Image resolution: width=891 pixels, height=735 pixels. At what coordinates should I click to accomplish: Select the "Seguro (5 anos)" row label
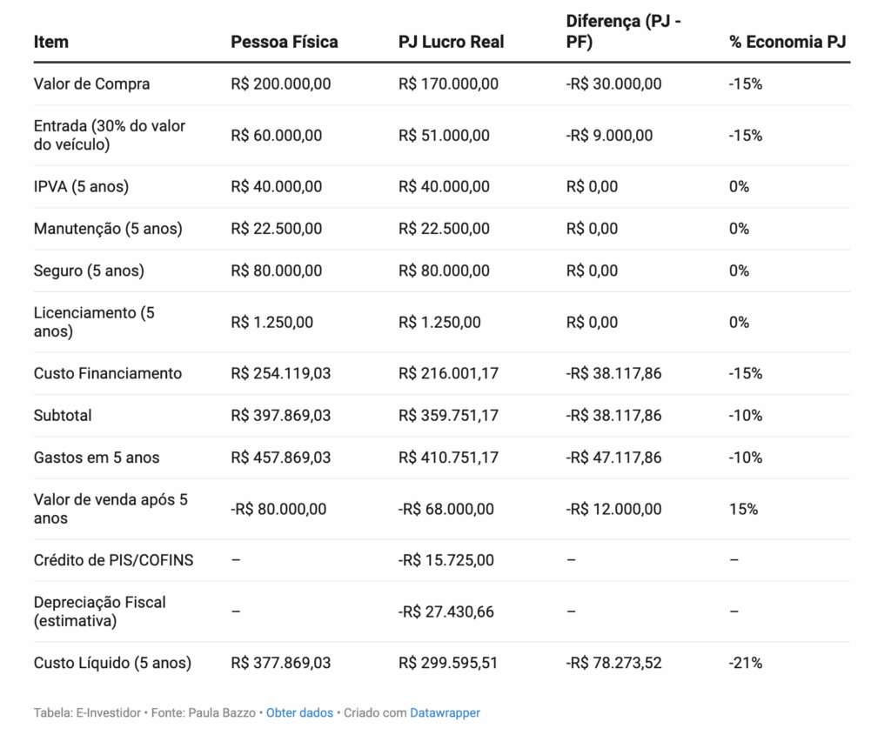[x=89, y=271]
